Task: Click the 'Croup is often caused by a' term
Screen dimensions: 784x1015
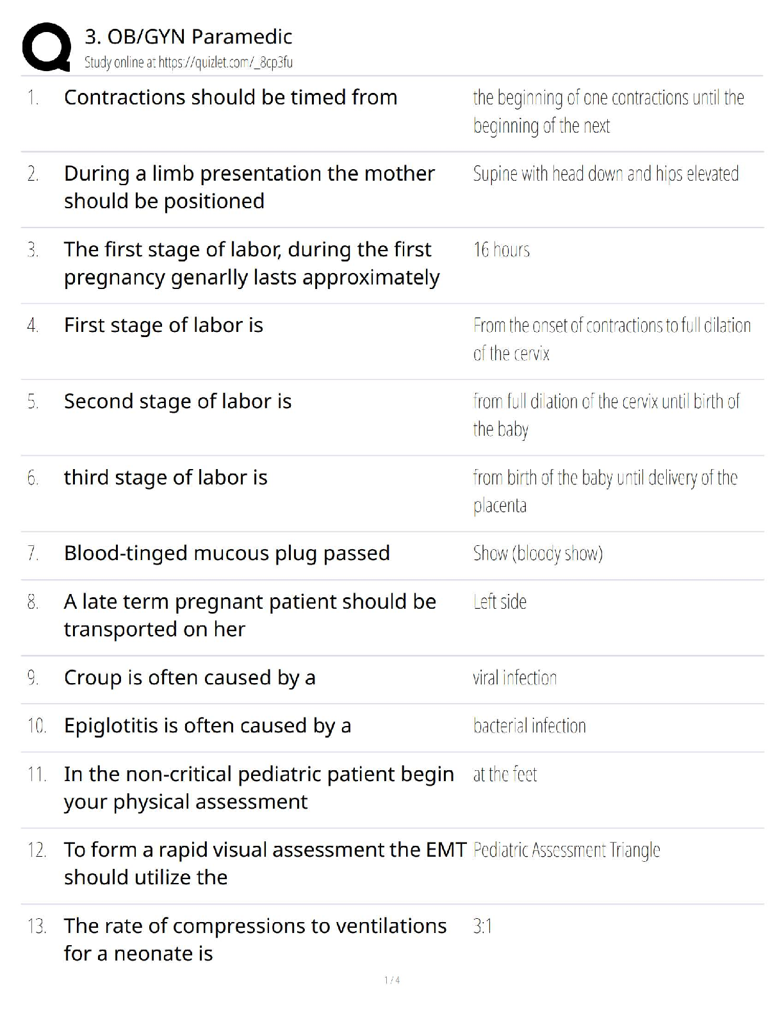Action: pyautogui.click(x=190, y=678)
